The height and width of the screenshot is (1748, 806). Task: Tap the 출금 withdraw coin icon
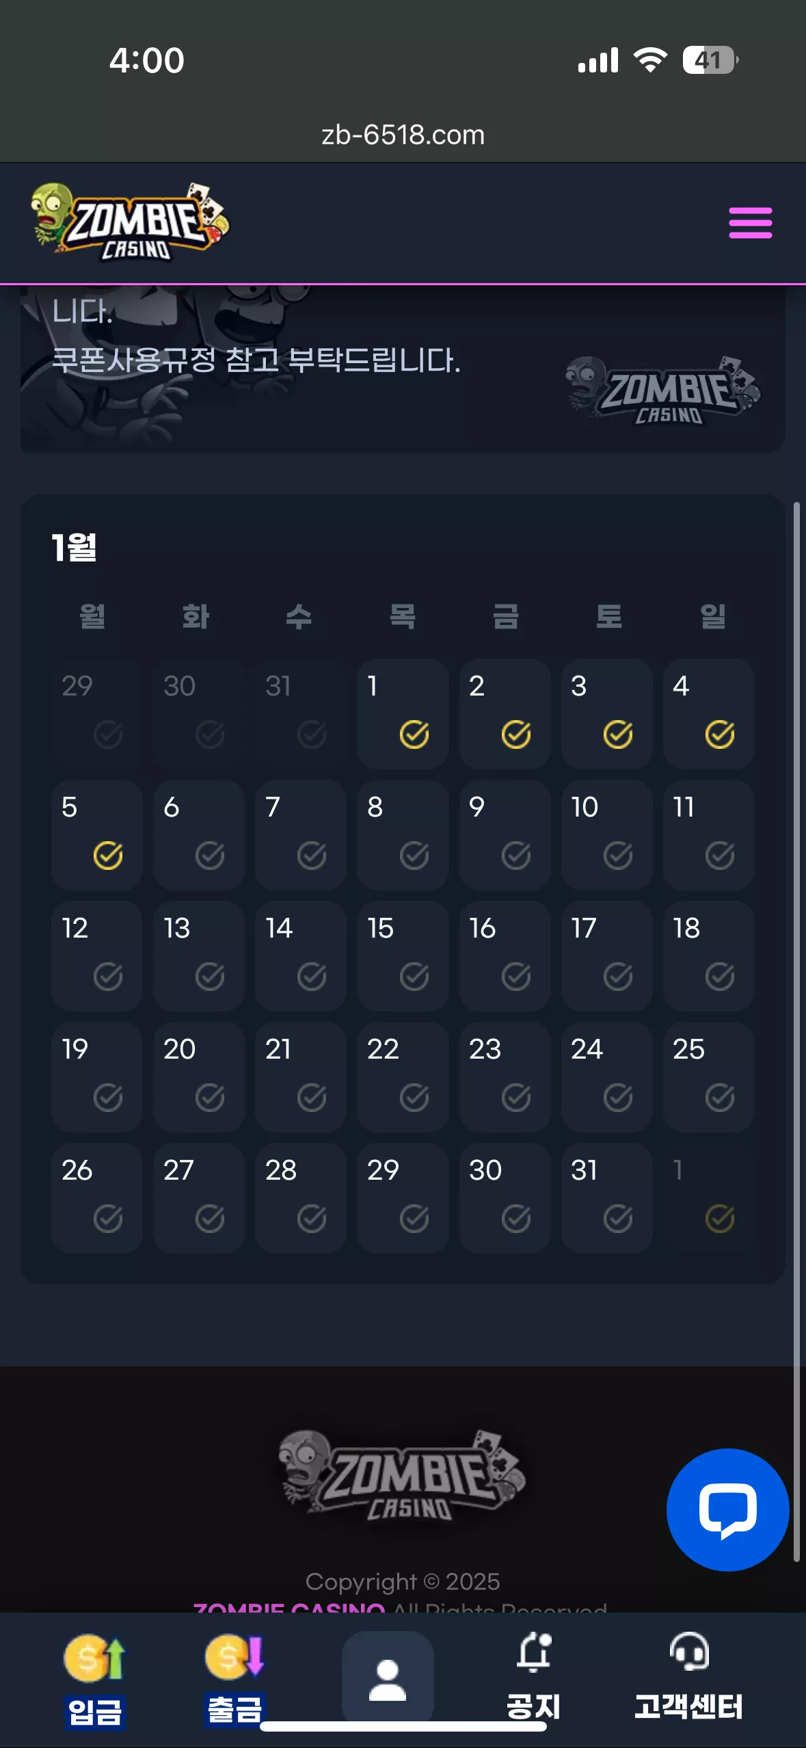click(234, 1657)
